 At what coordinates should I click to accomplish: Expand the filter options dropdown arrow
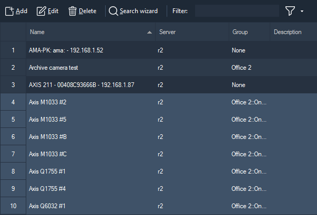(x=302, y=11)
